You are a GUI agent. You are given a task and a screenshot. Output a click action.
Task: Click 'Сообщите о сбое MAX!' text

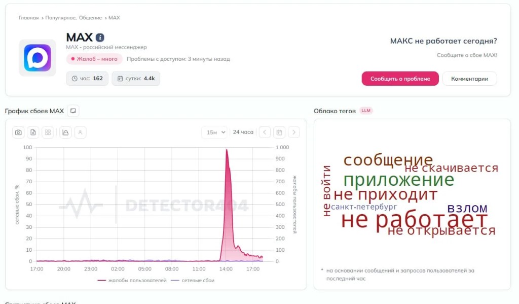[x=467, y=55]
